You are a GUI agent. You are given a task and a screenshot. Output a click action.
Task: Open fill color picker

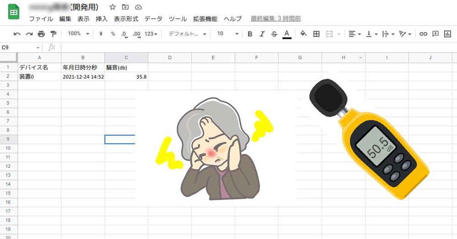(304, 34)
